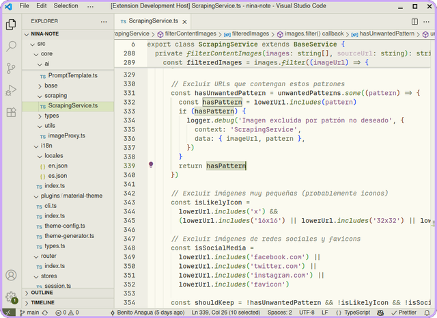
Task: Open the Manage gear icon
Action: 11,297
